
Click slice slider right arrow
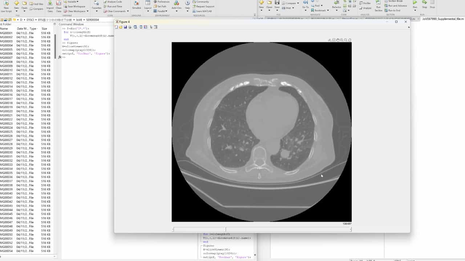pyautogui.click(x=351, y=229)
